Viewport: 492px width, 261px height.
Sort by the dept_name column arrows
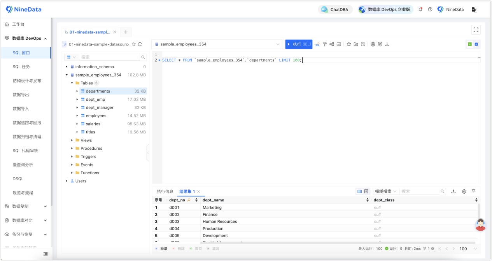(x=368, y=200)
